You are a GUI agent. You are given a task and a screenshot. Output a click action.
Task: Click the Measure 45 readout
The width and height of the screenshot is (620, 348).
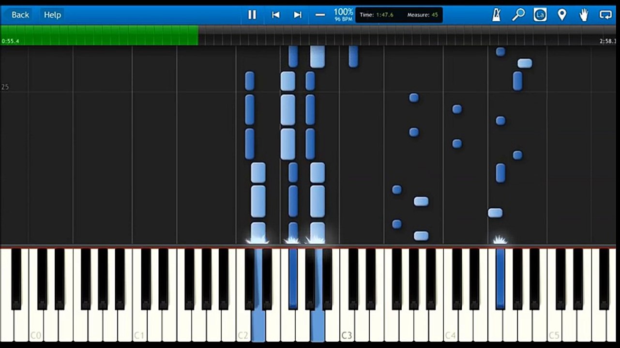click(423, 15)
